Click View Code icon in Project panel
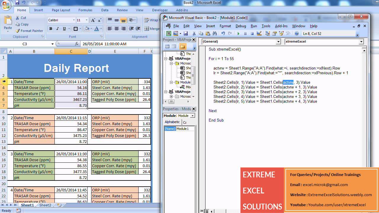379x213 pixels. (167, 47)
